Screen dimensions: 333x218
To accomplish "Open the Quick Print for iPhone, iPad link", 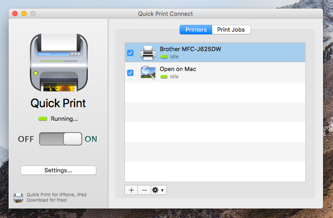I will [x=57, y=197].
